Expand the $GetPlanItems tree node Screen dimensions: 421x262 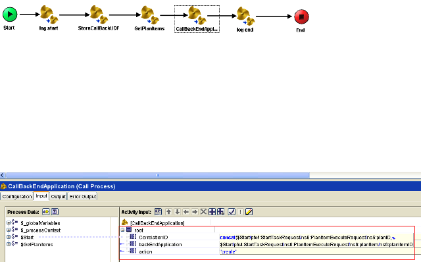click(x=9, y=244)
